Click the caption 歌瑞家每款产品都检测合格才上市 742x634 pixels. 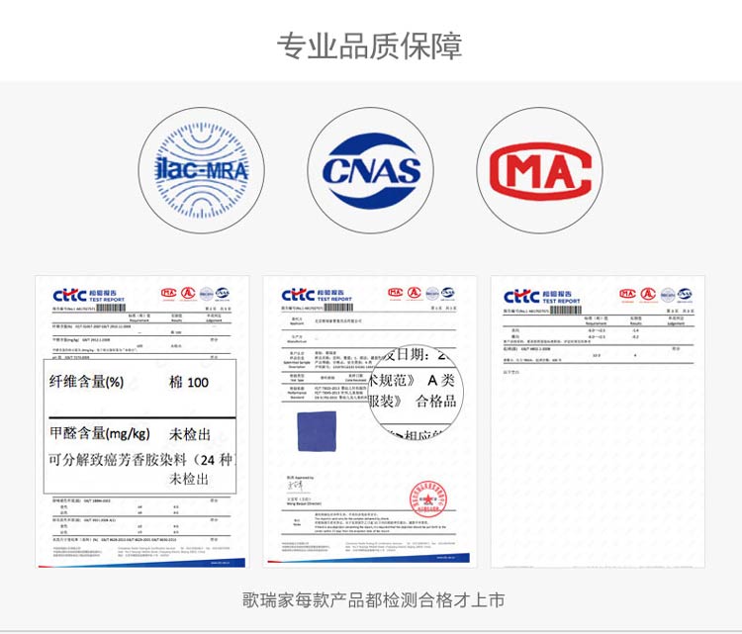click(x=373, y=600)
